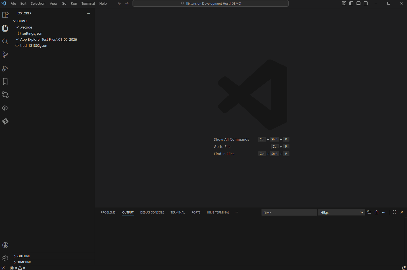Viewport: 407px width, 270px height.
Task: Open the Extensions view in activity bar
Action: (x=5, y=15)
